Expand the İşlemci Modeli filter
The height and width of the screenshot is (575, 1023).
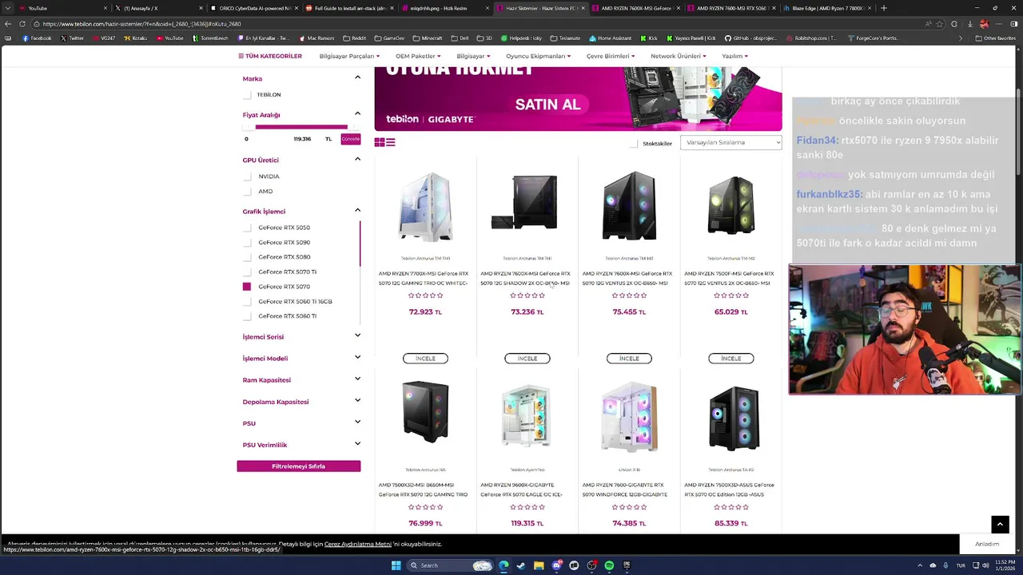tap(357, 357)
